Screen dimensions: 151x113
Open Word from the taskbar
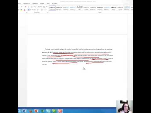(25, 111)
